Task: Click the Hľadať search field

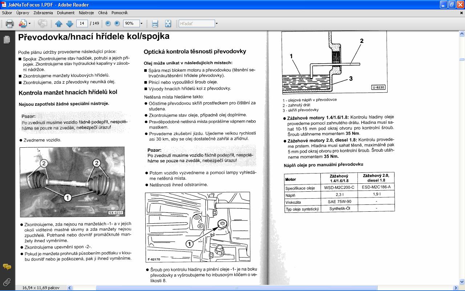Action: point(197,23)
